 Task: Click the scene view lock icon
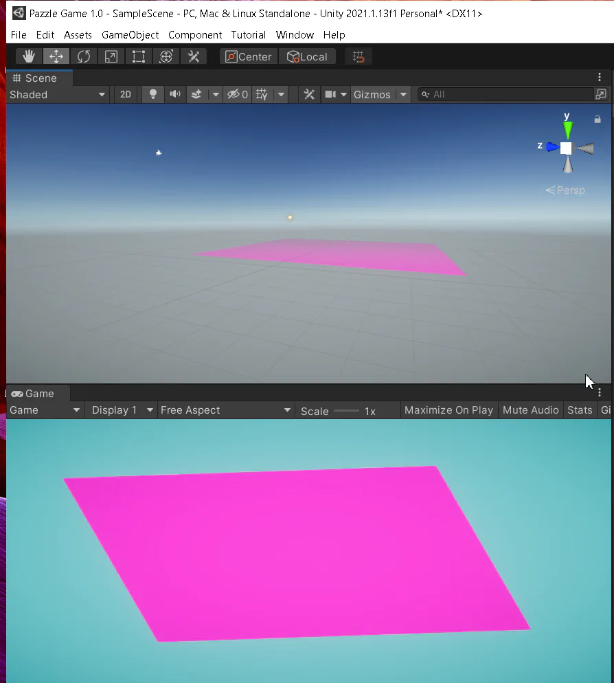click(x=598, y=119)
